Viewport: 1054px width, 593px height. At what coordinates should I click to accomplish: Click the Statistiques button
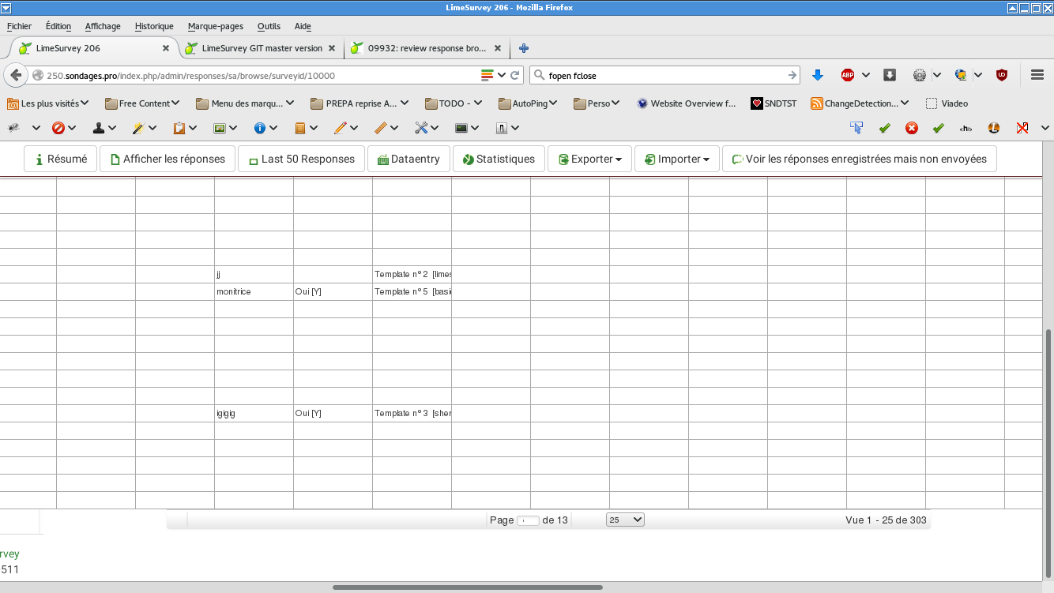tap(499, 159)
